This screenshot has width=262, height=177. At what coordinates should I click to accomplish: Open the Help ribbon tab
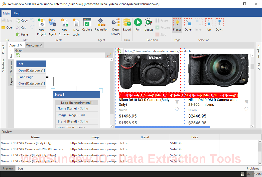(17, 13)
